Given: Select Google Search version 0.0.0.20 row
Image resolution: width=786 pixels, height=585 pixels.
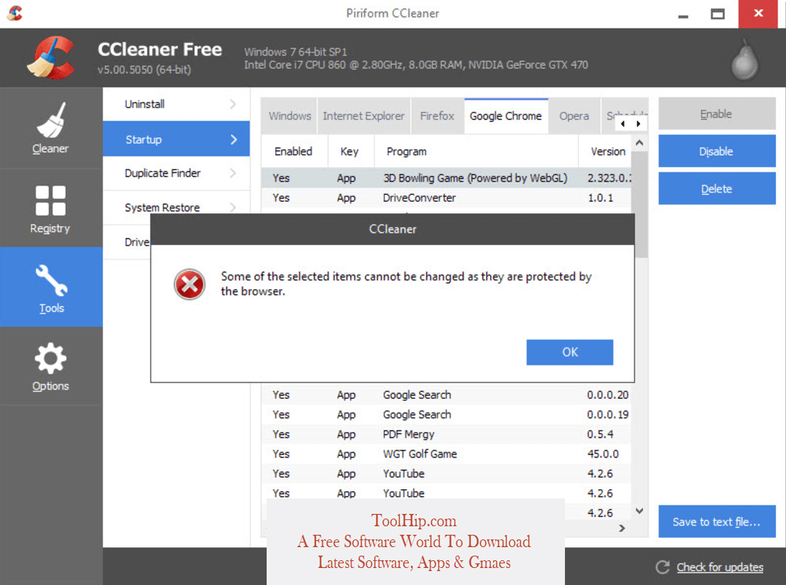Looking at the screenshot, I should 446,395.
